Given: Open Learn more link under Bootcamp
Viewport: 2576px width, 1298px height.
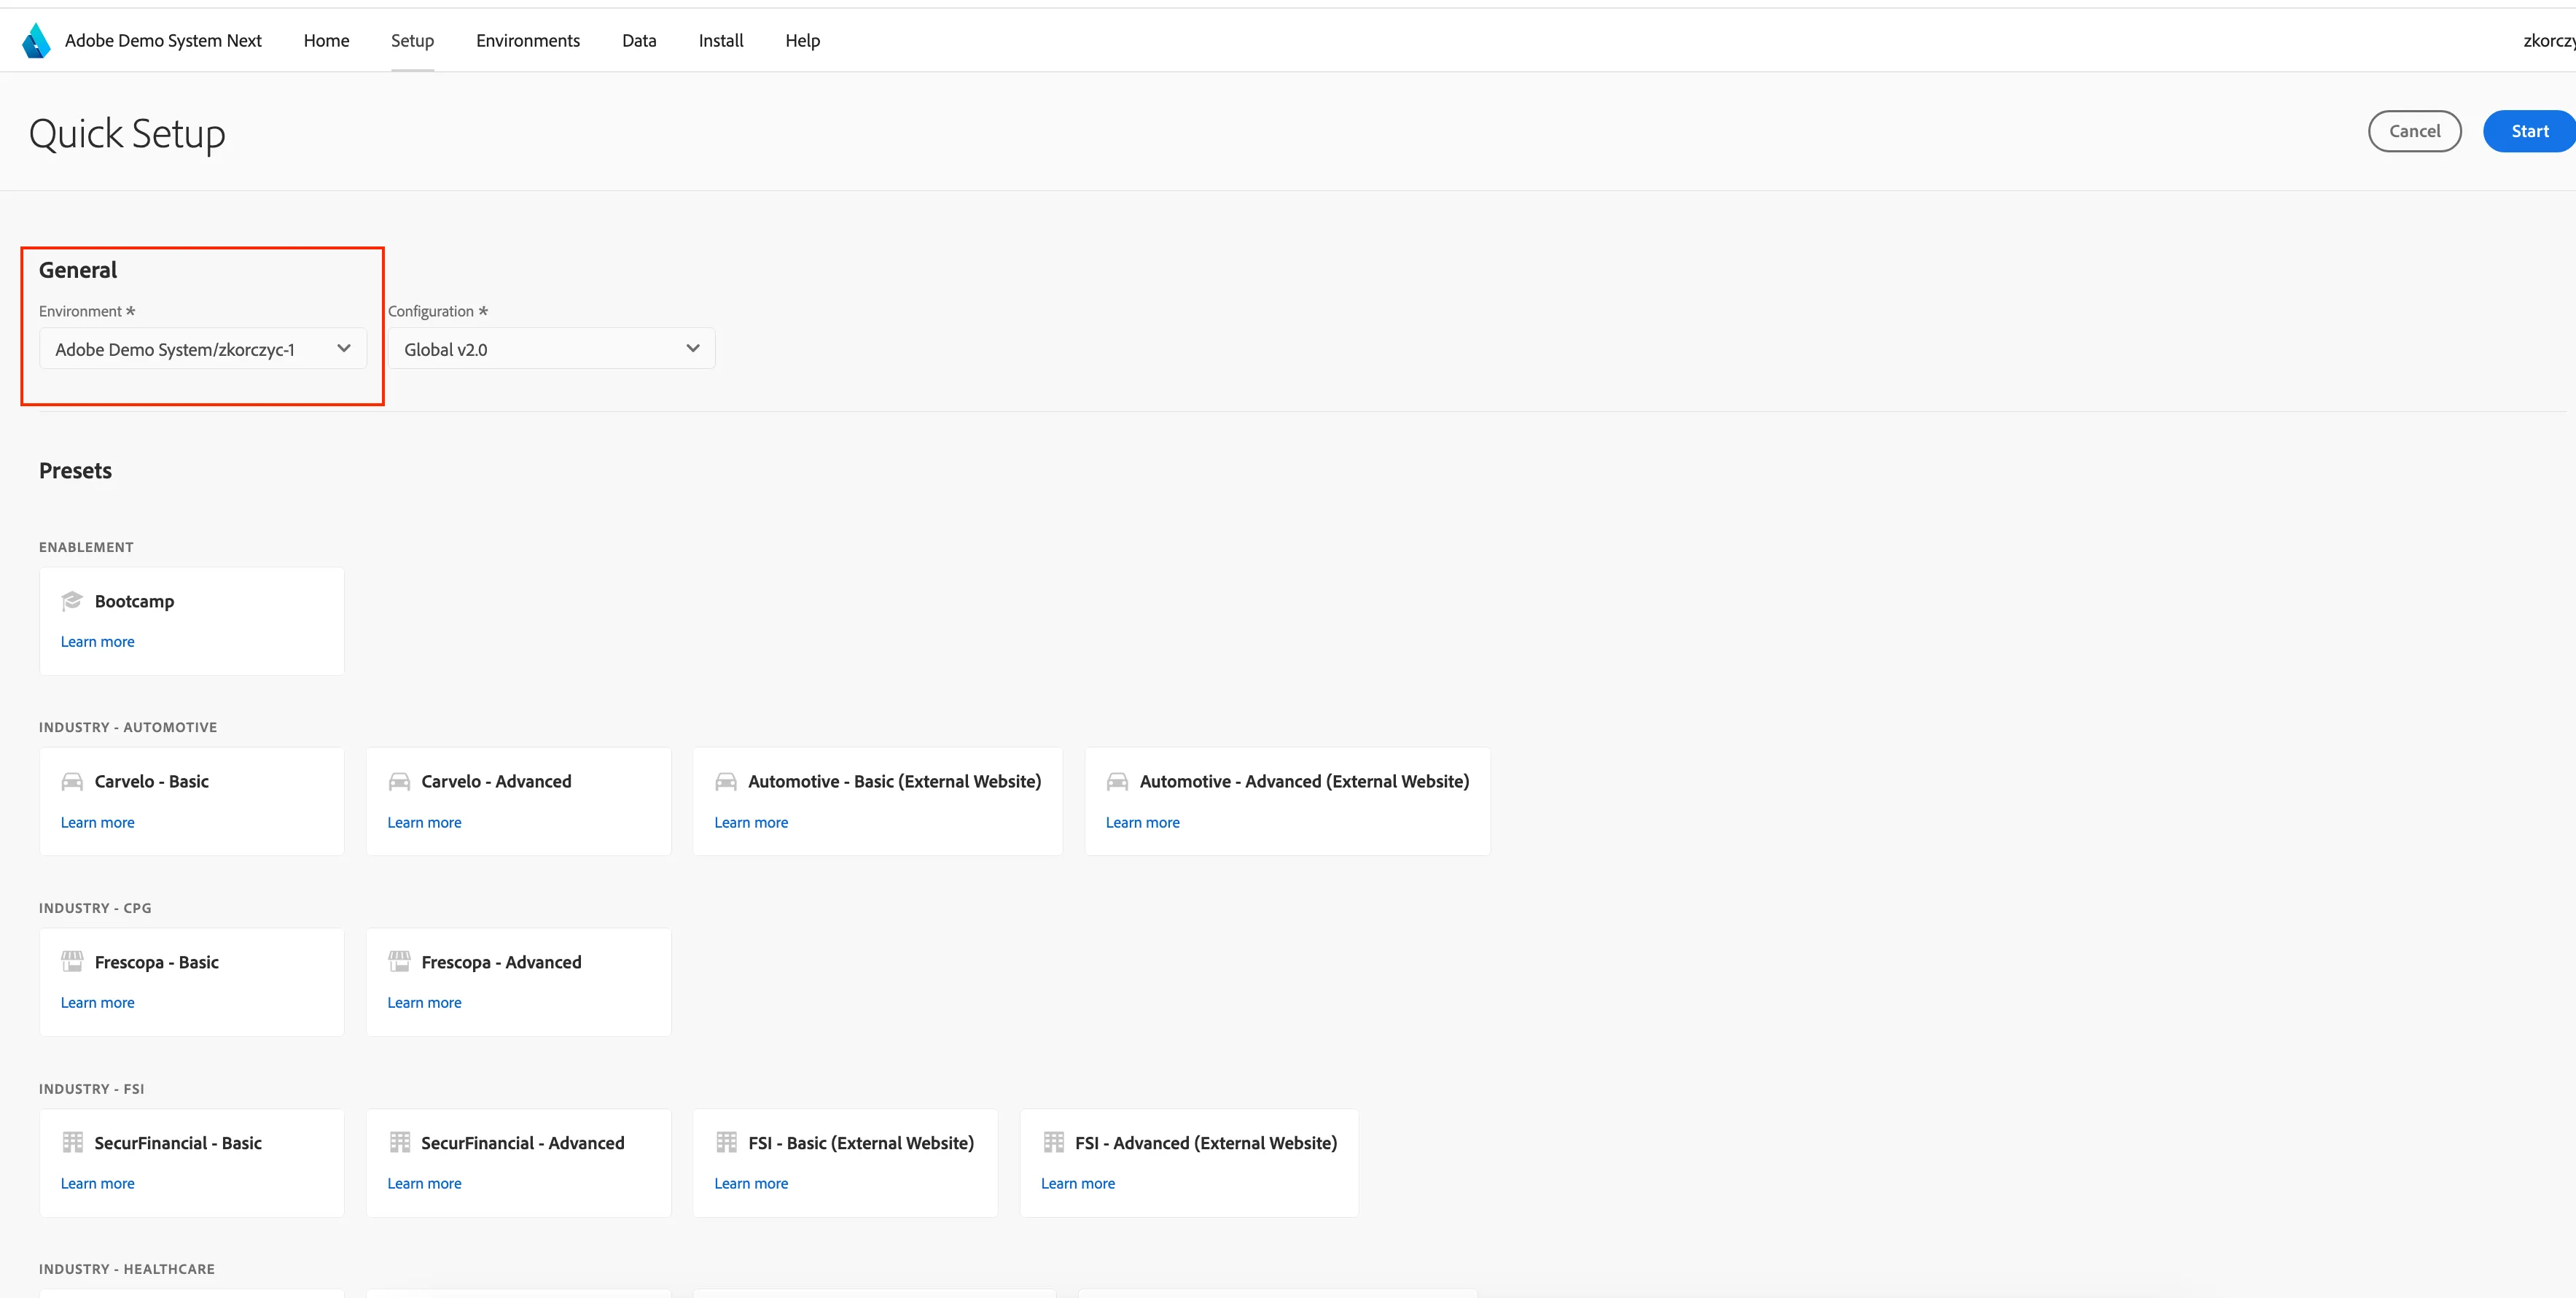Looking at the screenshot, I should tap(97, 642).
